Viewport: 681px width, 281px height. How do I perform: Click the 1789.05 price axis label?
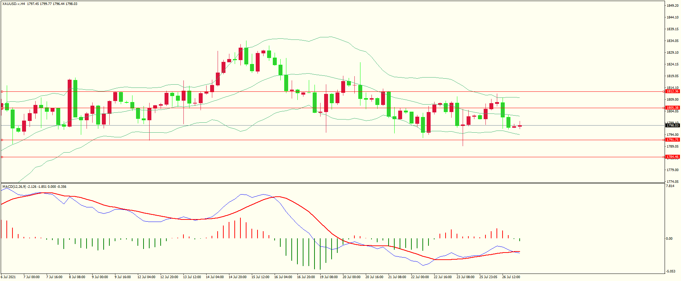tap(672, 147)
